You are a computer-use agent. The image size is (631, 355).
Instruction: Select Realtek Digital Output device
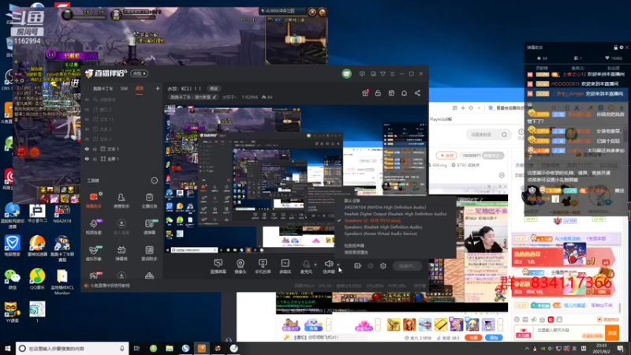click(x=395, y=214)
